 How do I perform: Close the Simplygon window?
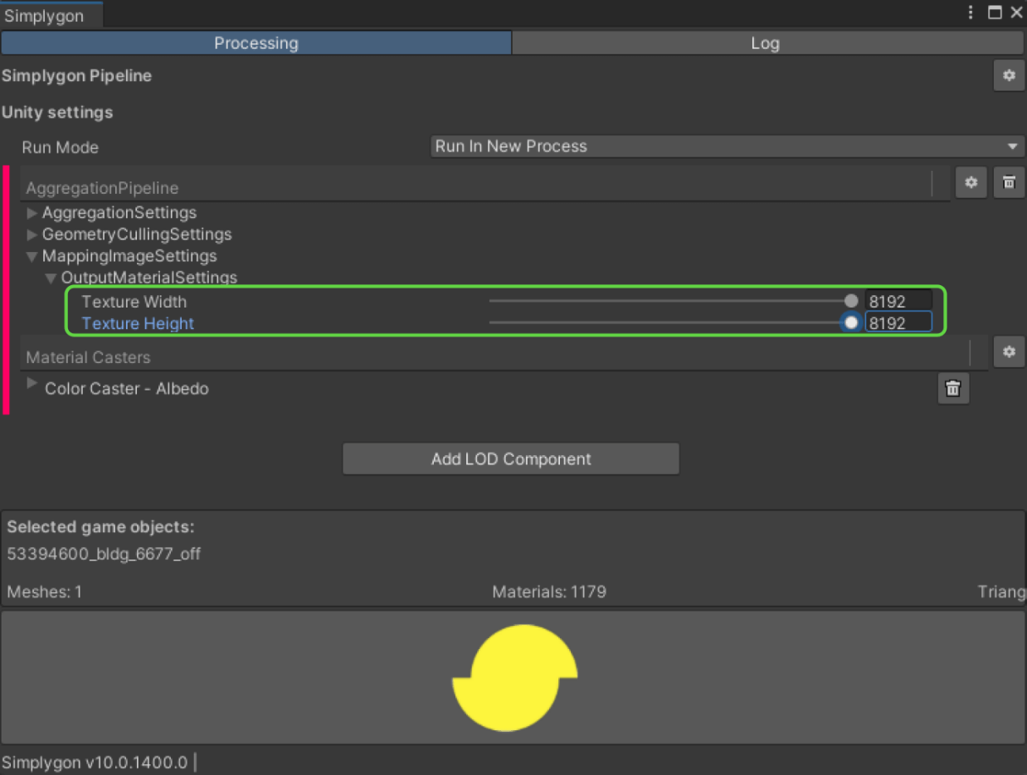(1016, 13)
